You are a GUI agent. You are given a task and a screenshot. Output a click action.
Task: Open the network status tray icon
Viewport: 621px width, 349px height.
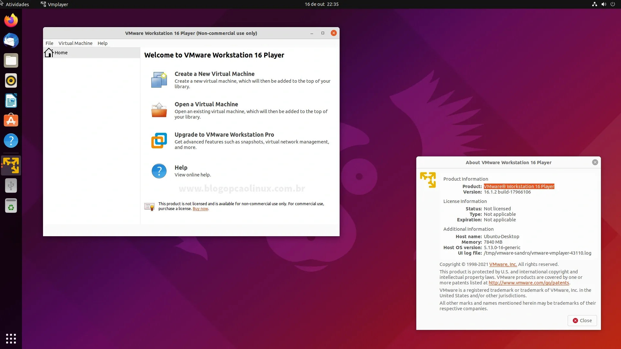(x=594, y=4)
